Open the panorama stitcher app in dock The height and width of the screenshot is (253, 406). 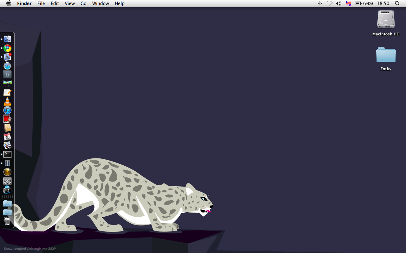[x=7, y=83]
